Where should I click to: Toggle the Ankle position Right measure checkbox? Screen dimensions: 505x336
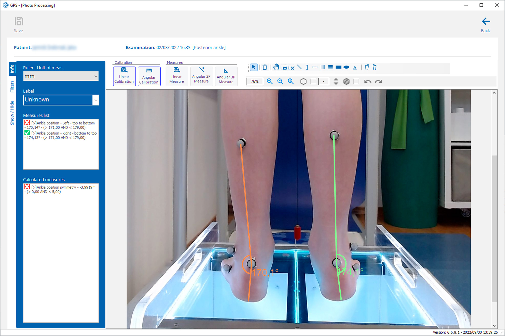[x=27, y=133]
